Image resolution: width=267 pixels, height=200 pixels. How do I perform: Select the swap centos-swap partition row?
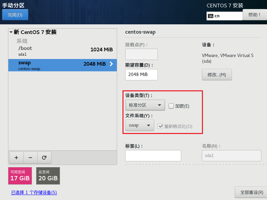(62, 65)
